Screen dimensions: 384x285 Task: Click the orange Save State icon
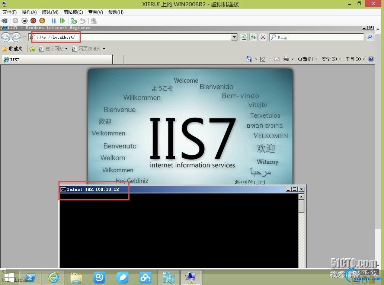tap(42, 21)
